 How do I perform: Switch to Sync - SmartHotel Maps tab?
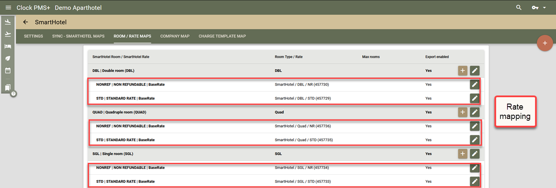(x=78, y=36)
